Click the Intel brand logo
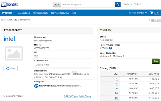 point(10,39)
